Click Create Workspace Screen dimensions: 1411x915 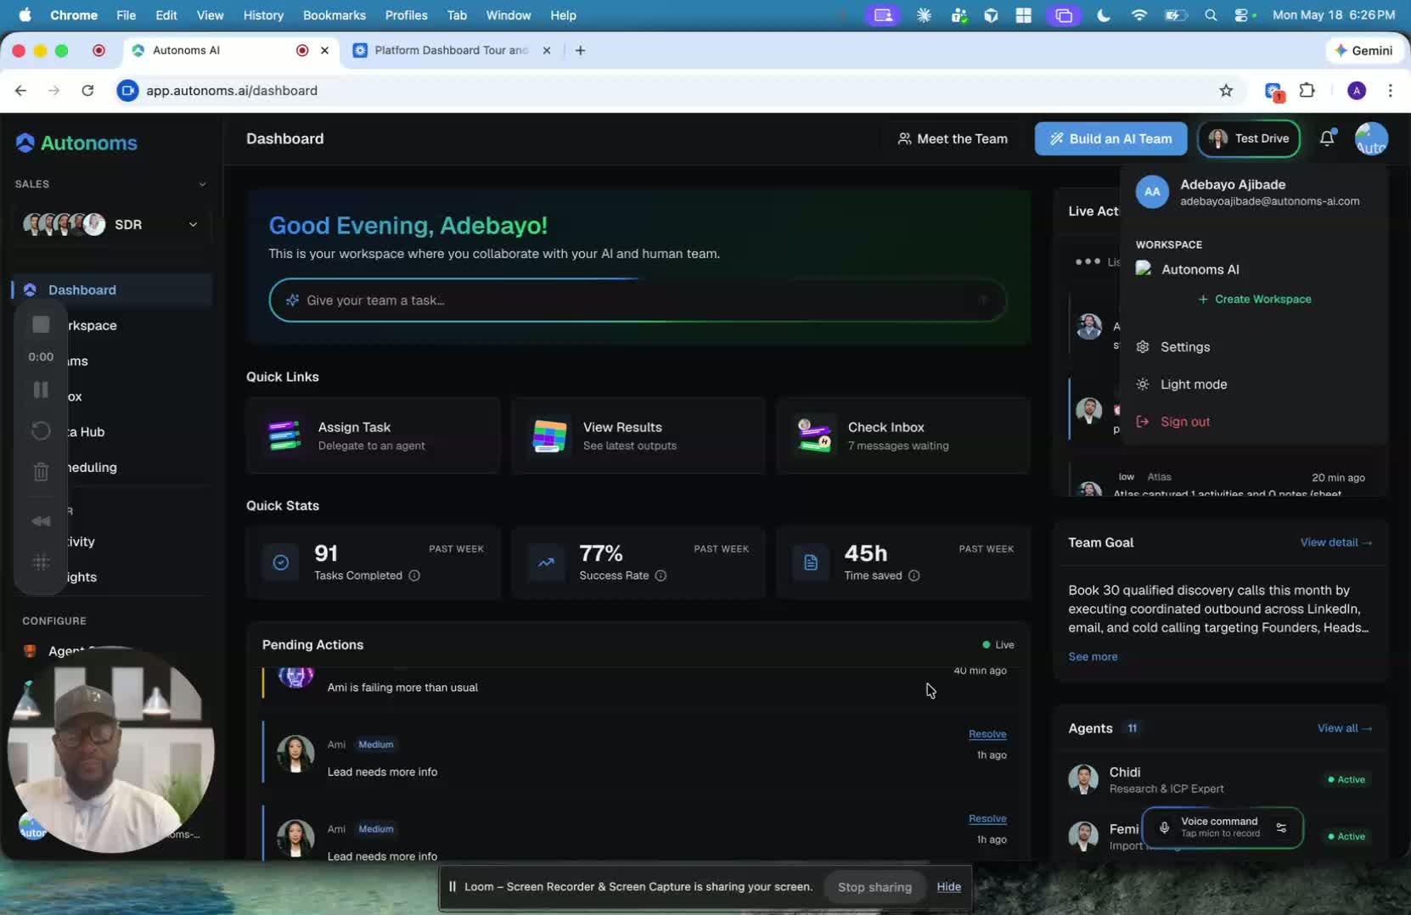click(x=1254, y=299)
